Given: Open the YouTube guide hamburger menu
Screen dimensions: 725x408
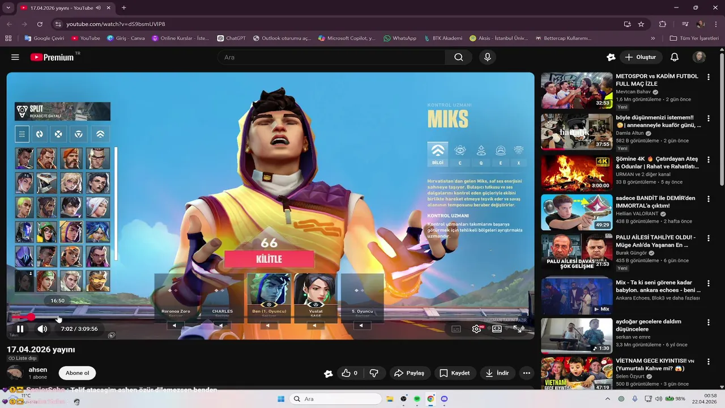Looking at the screenshot, I should (15, 57).
